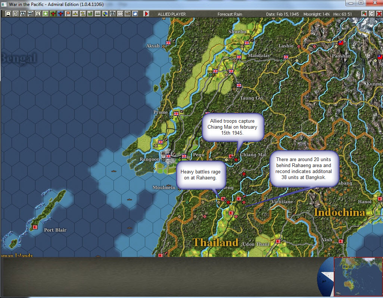The height and width of the screenshot is (298, 383).
Task: Click the red X toolbar icon
Action: click(379, 14)
